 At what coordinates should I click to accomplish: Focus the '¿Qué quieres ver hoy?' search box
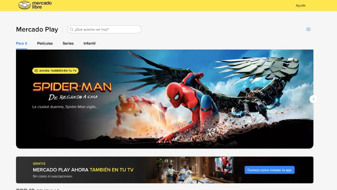pyautogui.click(x=104, y=29)
